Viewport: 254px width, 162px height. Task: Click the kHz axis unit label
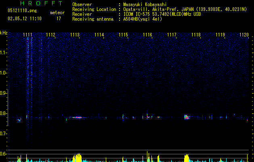(x=4, y=33)
